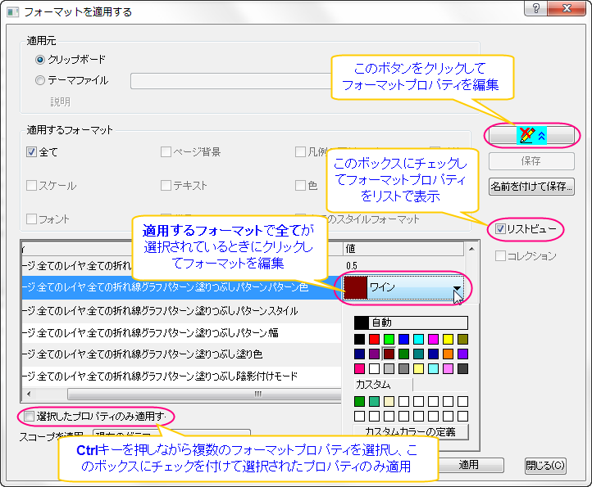Click the カスタムカラーの定義 button
The image size is (592, 487).
411,432
